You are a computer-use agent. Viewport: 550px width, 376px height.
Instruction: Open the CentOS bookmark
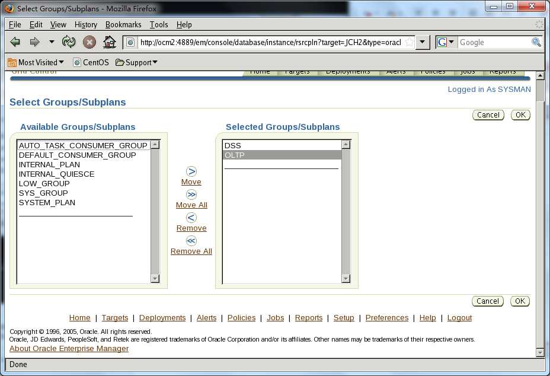pyautogui.click(x=91, y=62)
